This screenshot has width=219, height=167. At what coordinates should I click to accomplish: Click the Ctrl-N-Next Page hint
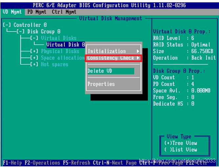tap(115, 163)
